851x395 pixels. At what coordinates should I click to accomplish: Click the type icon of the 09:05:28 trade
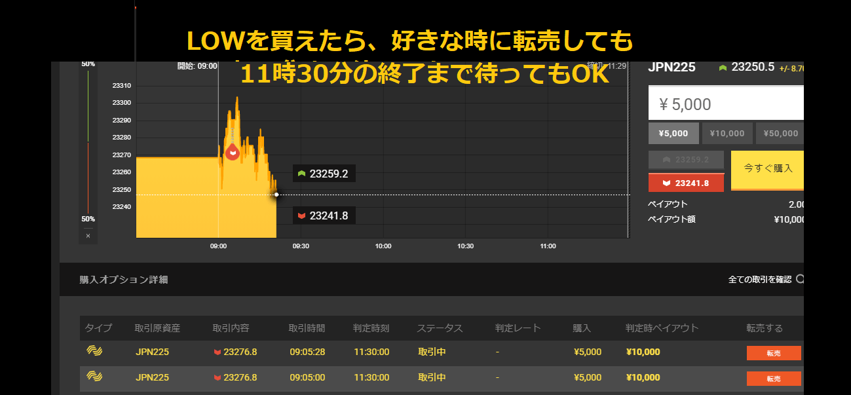tap(94, 351)
